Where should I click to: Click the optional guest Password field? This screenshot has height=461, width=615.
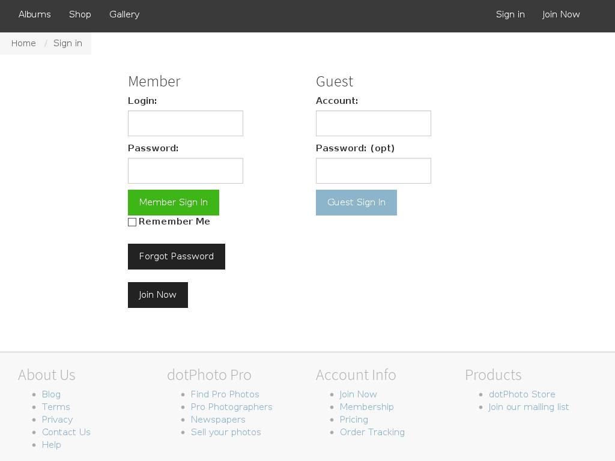click(x=373, y=170)
